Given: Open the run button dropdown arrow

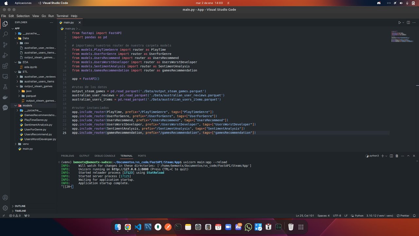Looking at the screenshot, I should pos(403,23).
